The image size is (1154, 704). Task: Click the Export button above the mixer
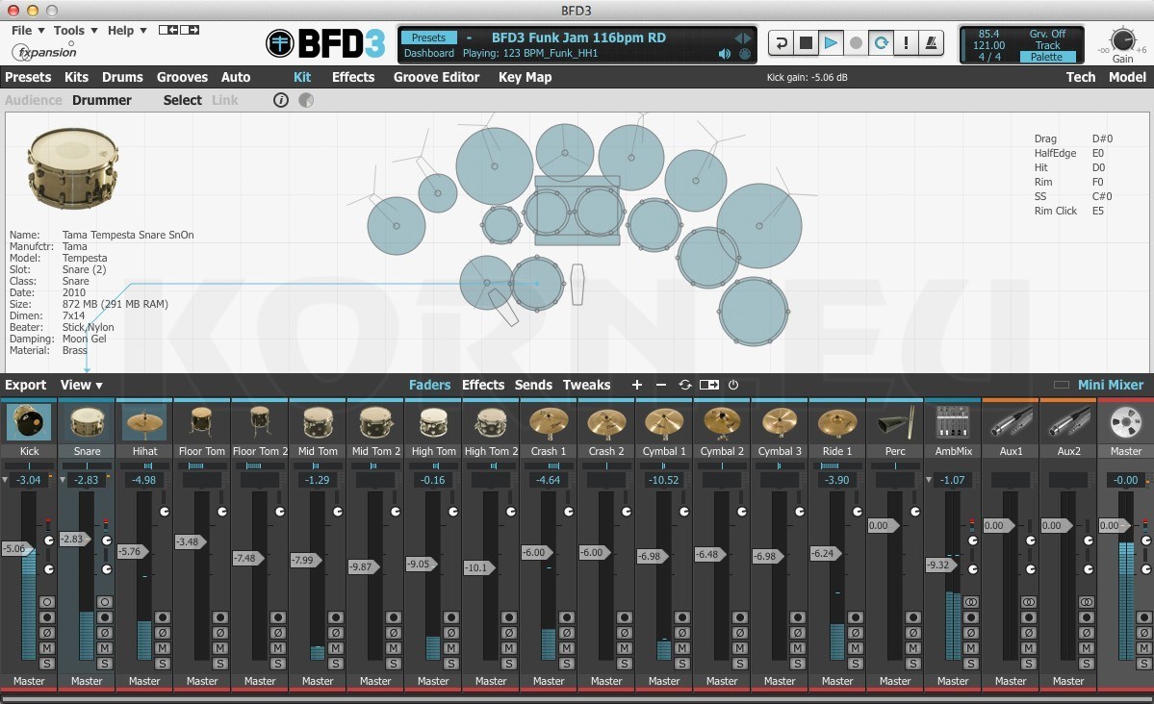tap(24, 385)
